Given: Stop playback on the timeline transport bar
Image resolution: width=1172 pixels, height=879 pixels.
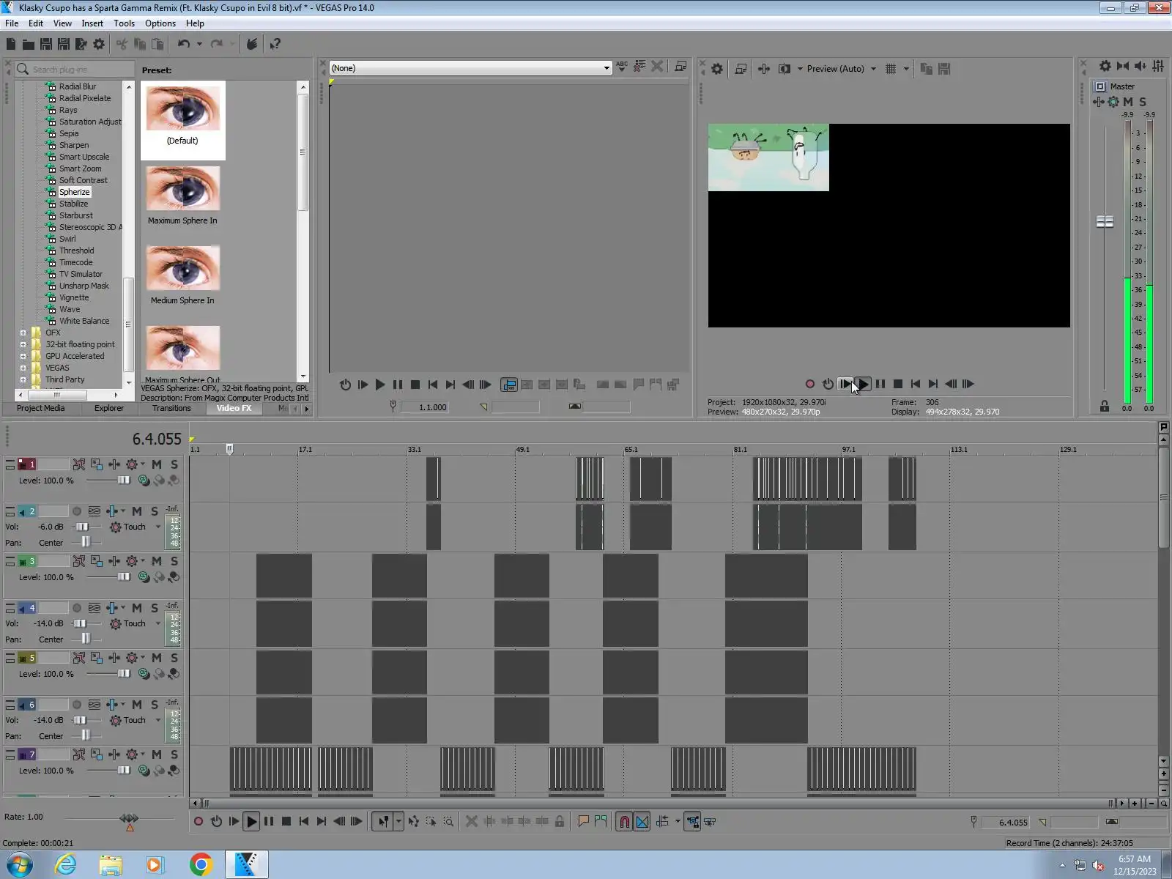Looking at the screenshot, I should 286,822.
